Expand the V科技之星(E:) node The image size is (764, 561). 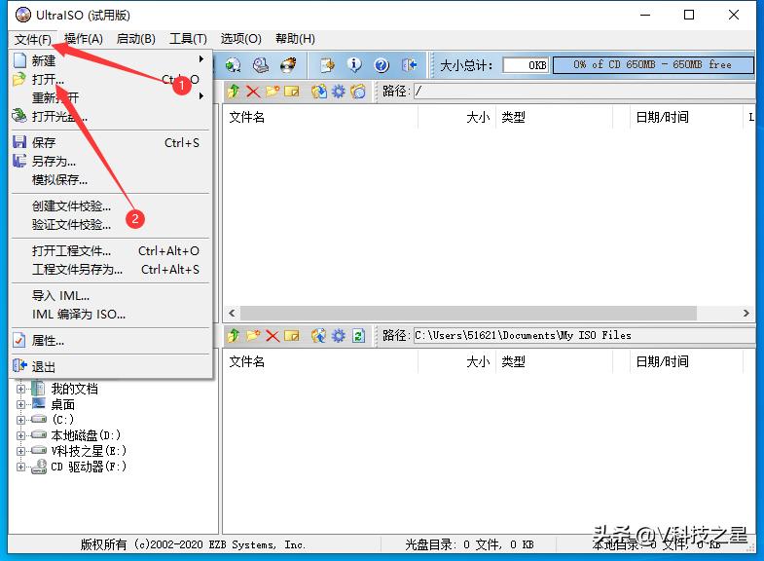coord(21,451)
